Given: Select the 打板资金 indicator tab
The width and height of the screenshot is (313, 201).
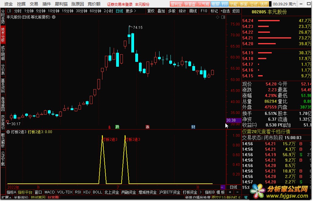Looking at the screenshot, I should click(x=190, y=192).
